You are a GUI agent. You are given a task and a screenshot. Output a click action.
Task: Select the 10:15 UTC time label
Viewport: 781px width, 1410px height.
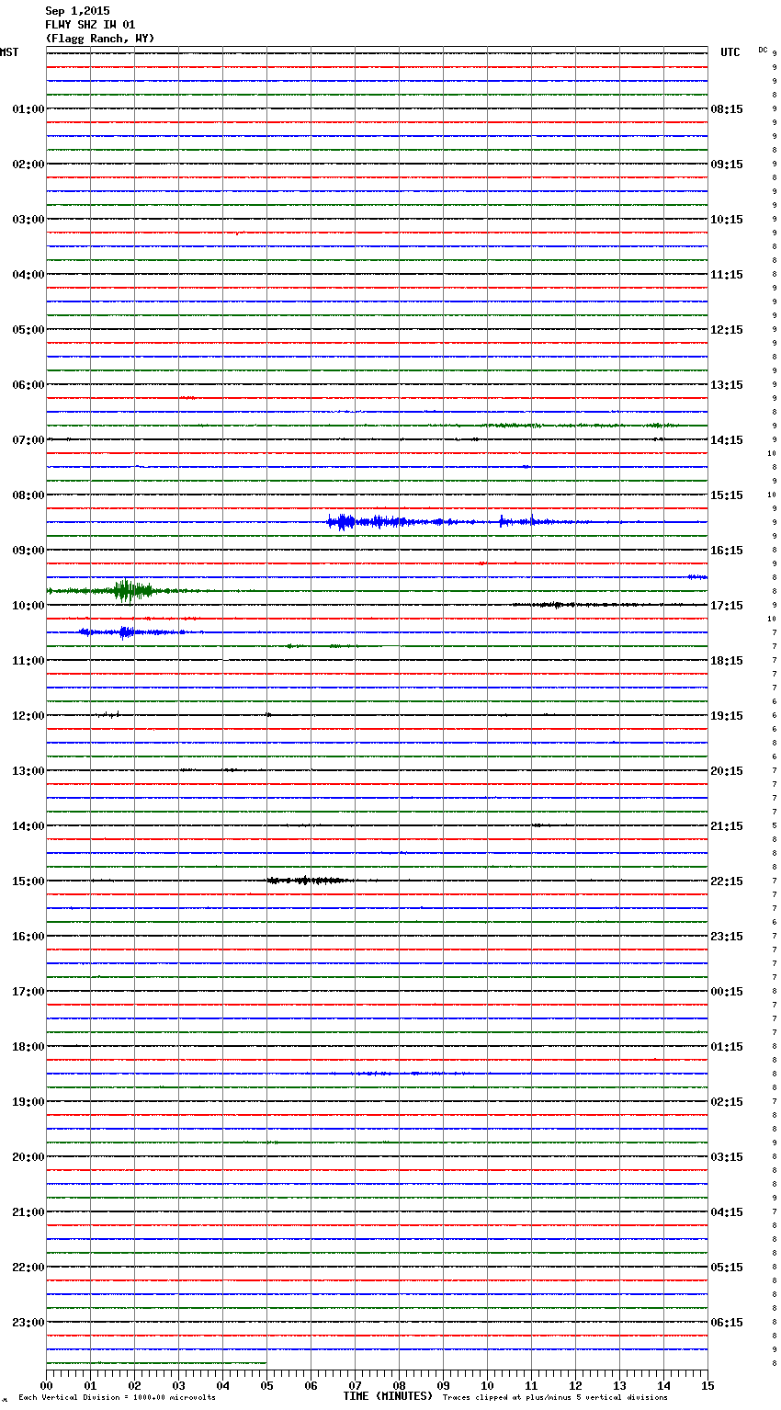(x=727, y=220)
